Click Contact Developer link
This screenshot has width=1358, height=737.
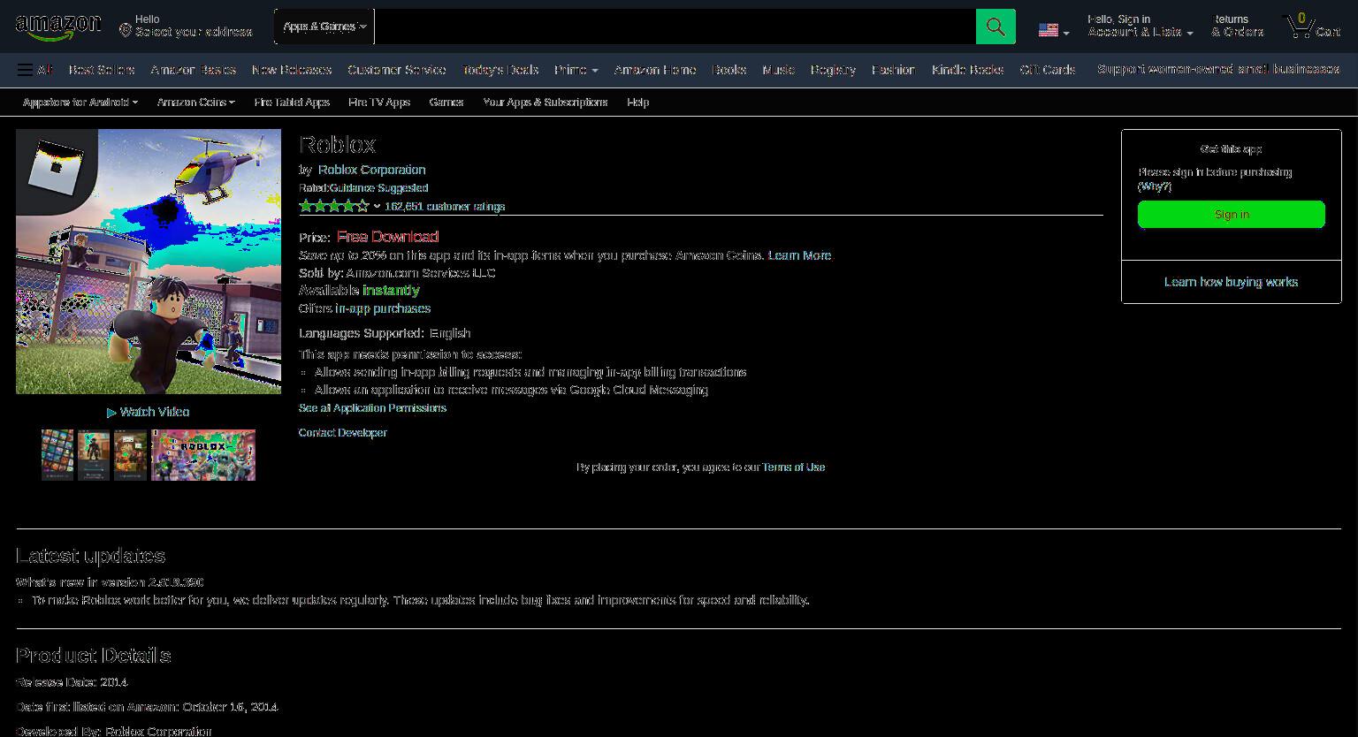(x=343, y=433)
